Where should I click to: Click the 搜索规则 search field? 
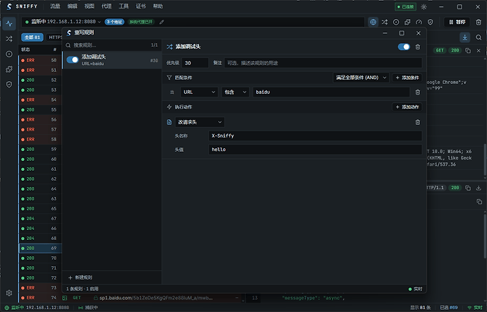coord(112,45)
